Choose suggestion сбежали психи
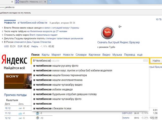Screen dimensions: 162x120 [x=90, y=108]
